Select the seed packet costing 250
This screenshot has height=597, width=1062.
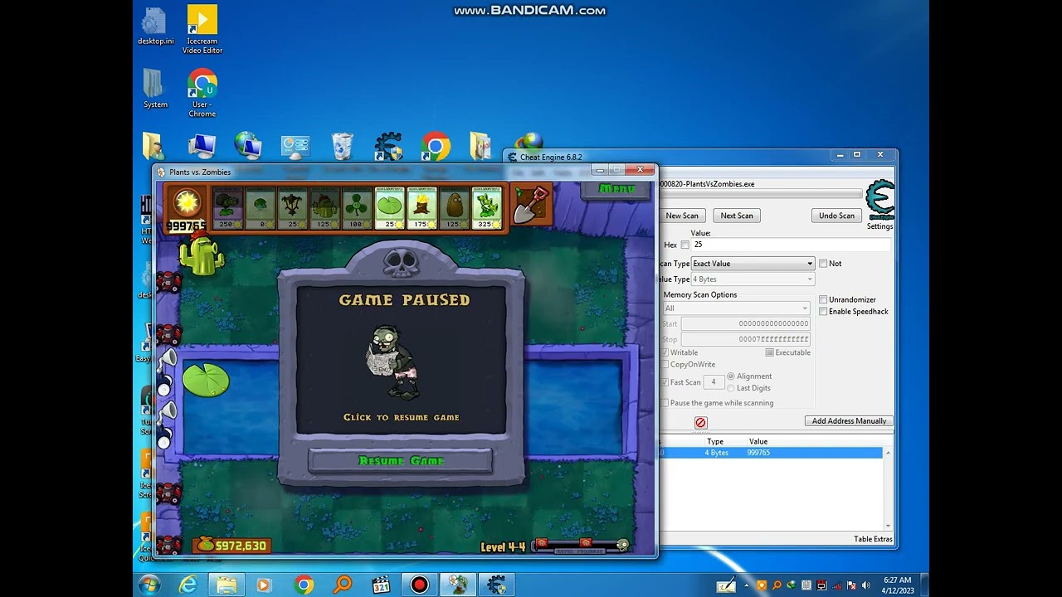click(x=227, y=208)
